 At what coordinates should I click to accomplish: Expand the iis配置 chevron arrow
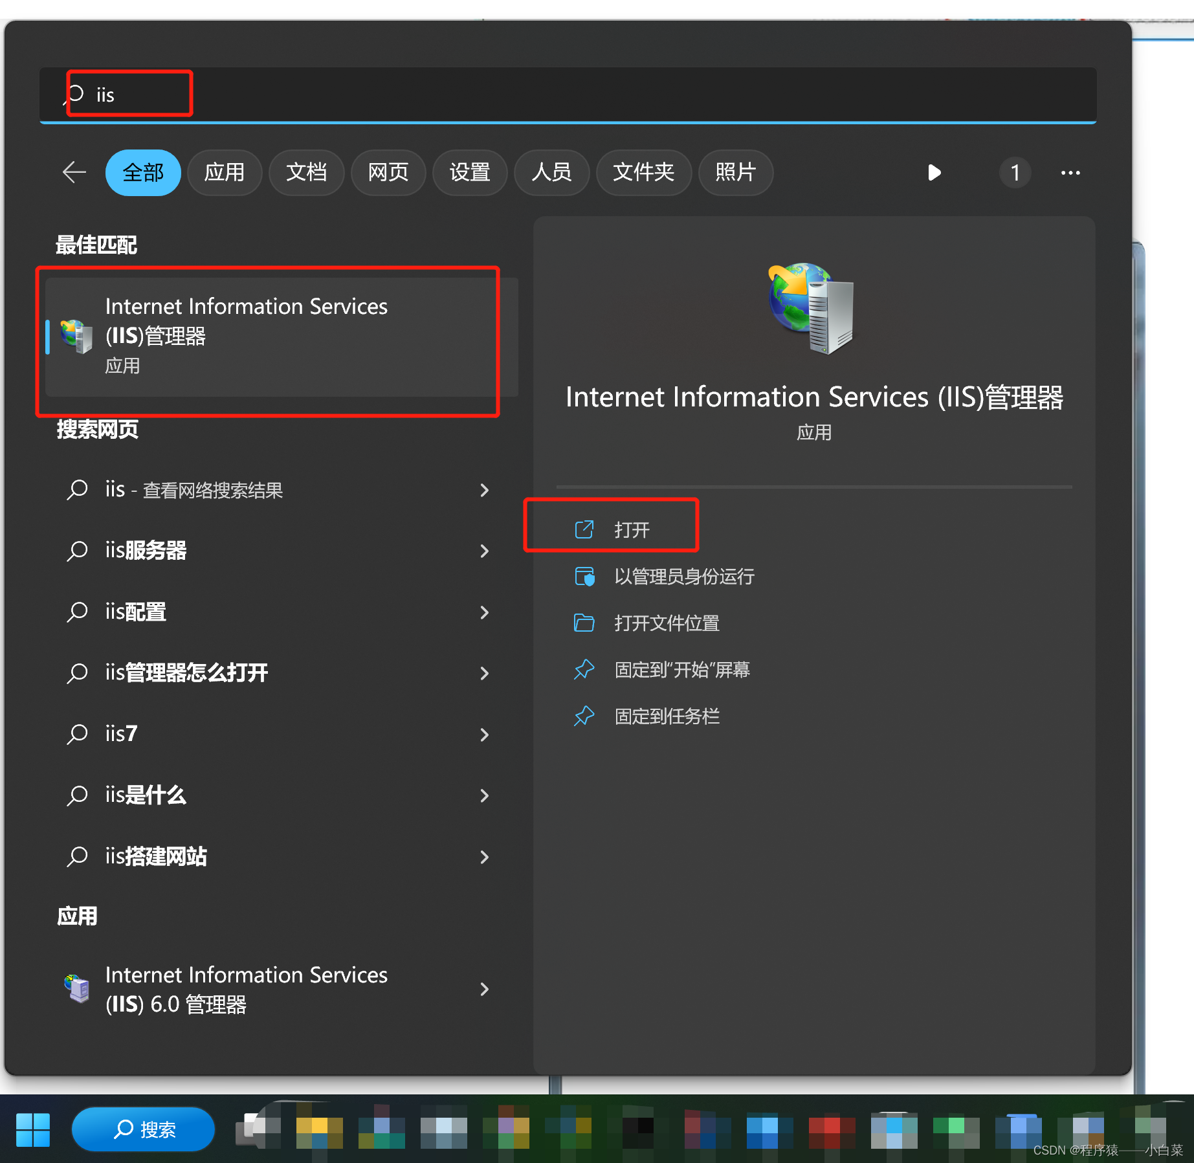484,612
